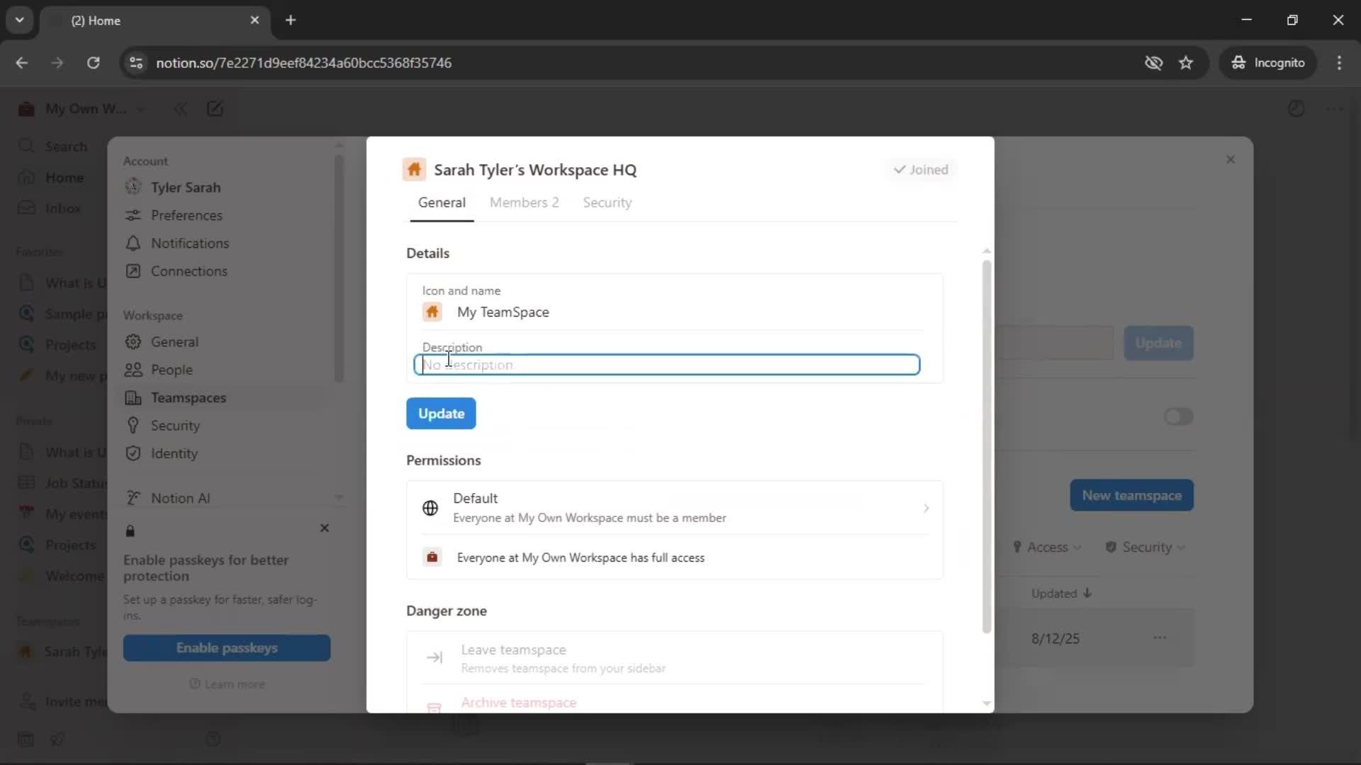
Task: Open Preferences in settings sidebar
Action: pos(186,215)
